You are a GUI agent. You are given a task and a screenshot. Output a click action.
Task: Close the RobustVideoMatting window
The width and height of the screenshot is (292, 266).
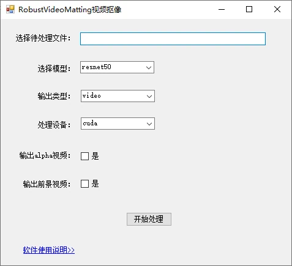(277, 9)
